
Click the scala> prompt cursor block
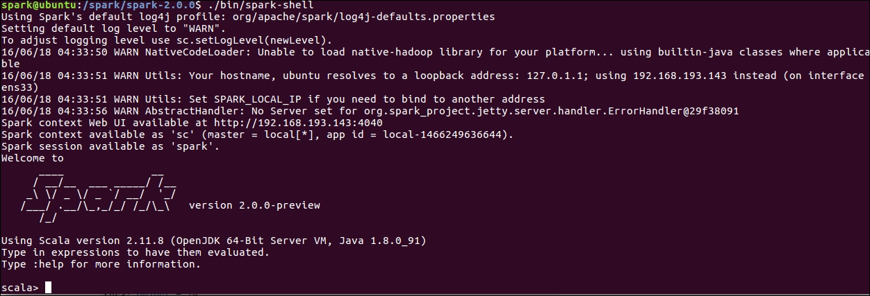click(x=48, y=288)
